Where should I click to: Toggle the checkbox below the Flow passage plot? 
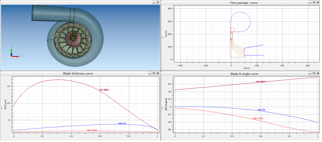point(177,68)
